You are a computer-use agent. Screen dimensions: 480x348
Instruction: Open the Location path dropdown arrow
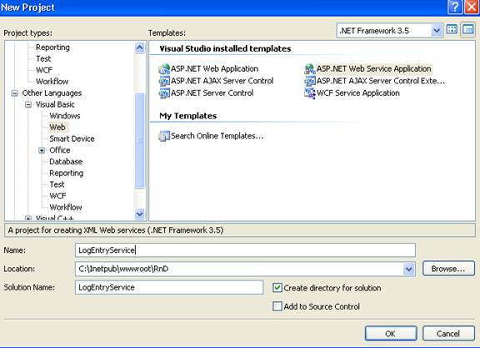(409, 270)
